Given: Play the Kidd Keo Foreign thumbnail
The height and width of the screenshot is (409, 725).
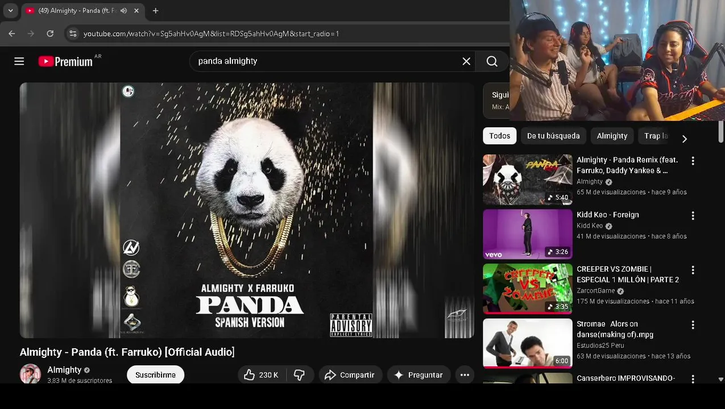Looking at the screenshot, I should (x=528, y=234).
